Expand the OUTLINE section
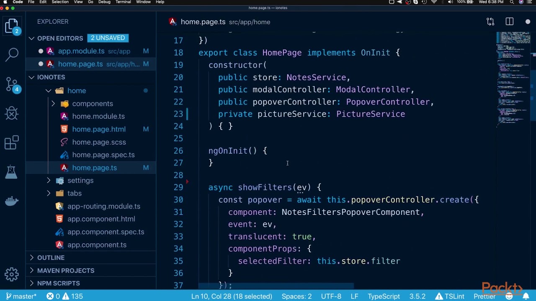Viewport: 536px width, 301px height. [x=32, y=258]
